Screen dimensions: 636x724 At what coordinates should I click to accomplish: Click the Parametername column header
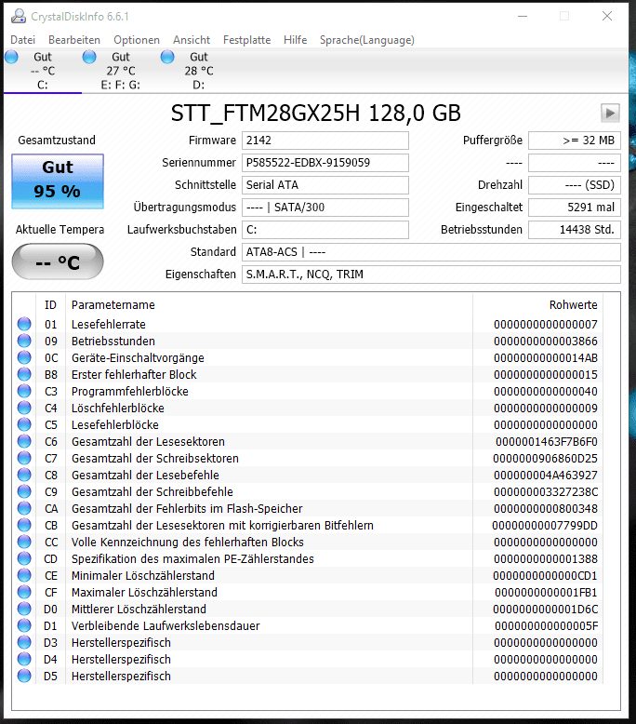click(269, 304)
